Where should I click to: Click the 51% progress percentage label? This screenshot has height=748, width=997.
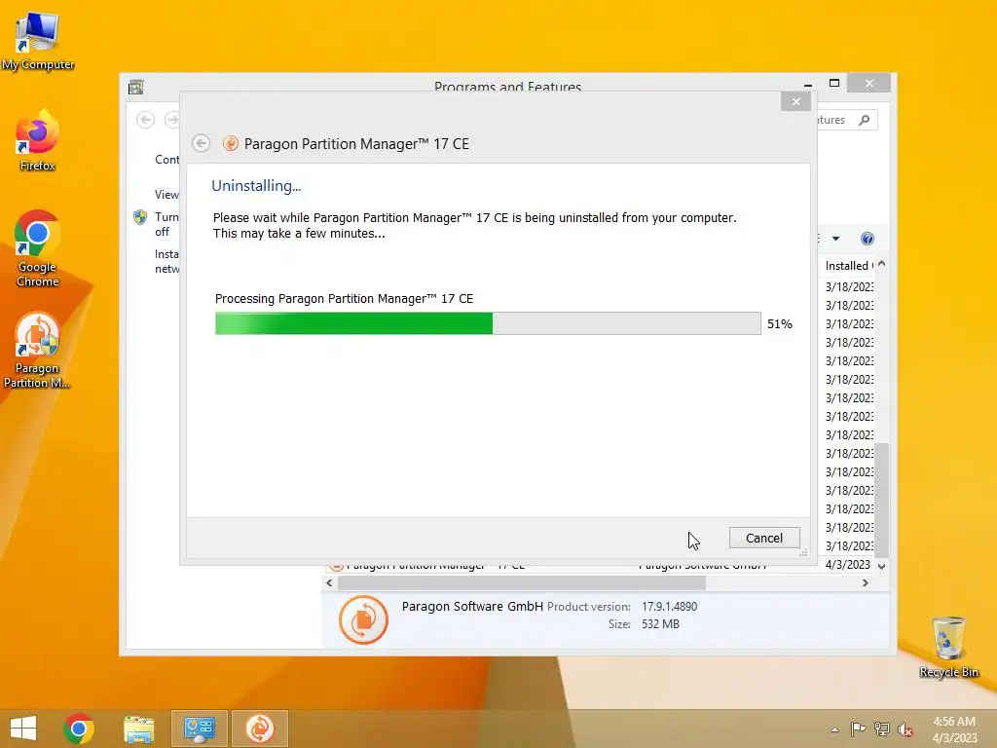point(780,323)
